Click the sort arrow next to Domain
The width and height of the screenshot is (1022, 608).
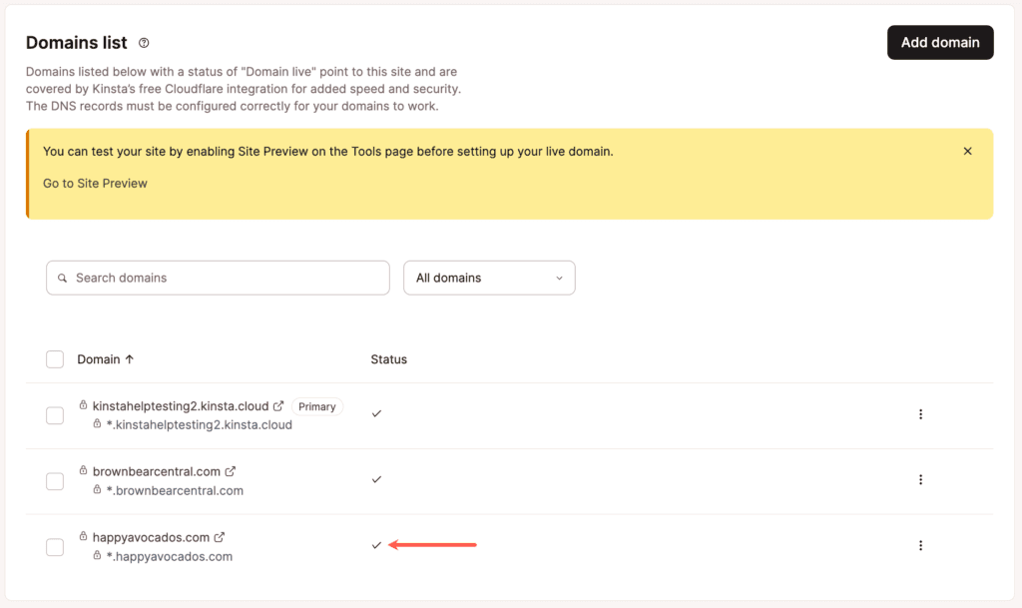(x=130, y=359)
